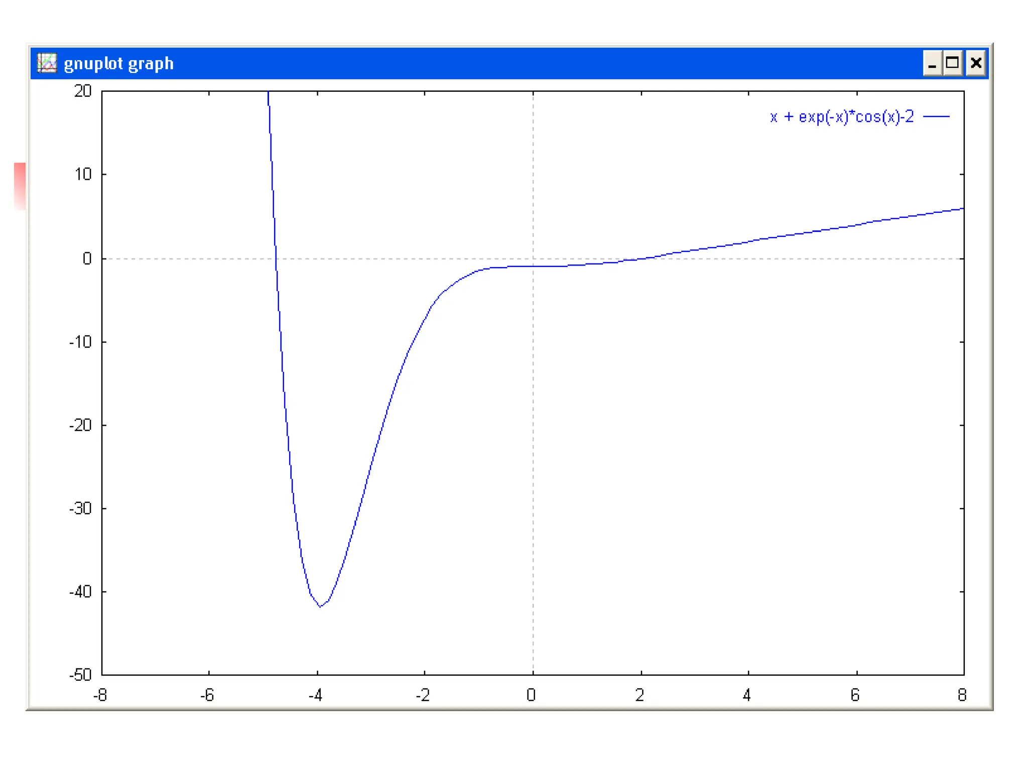Screen dimensions: 1028x771
Task: Click the x-axis label -8
Action: (100, 695)
